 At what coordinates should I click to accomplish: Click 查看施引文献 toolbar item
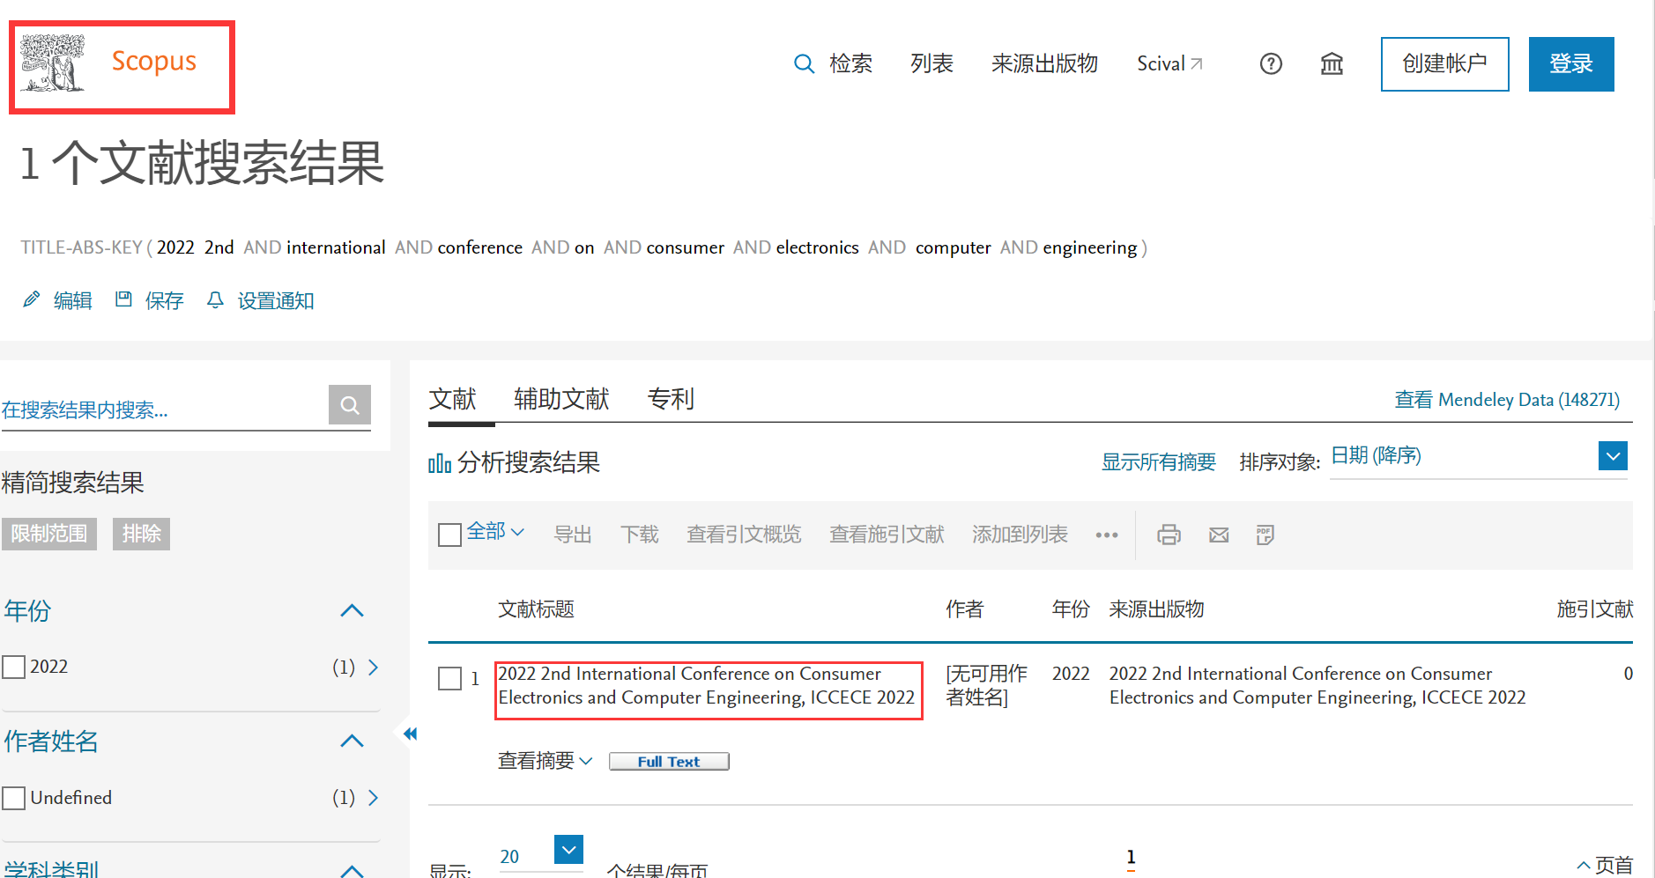(887, 535)
